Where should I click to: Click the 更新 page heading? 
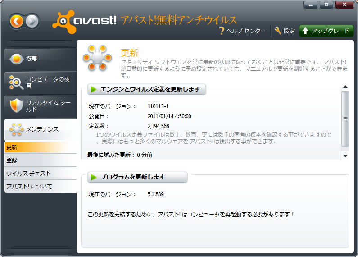coord(129,53)
